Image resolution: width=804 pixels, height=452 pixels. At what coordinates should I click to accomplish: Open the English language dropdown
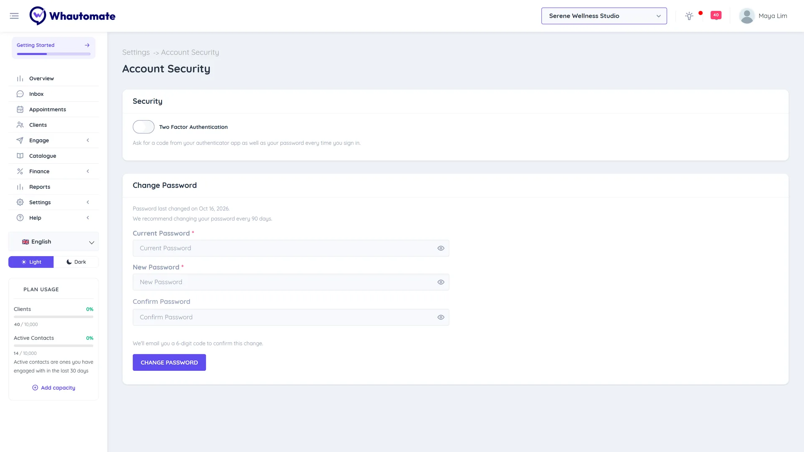click(54, 242)
